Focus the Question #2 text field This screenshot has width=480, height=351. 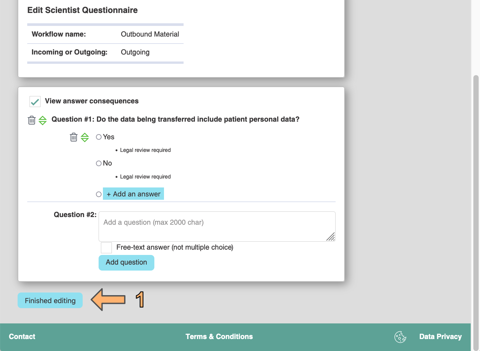(x=217, y=226)
